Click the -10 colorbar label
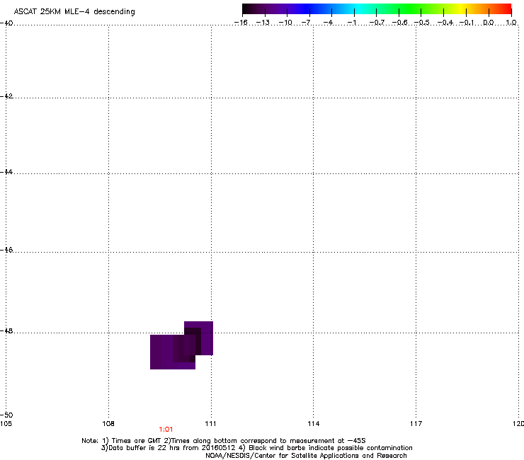Image resolution: width=524 pixels, height=460 pixels. 285,23
